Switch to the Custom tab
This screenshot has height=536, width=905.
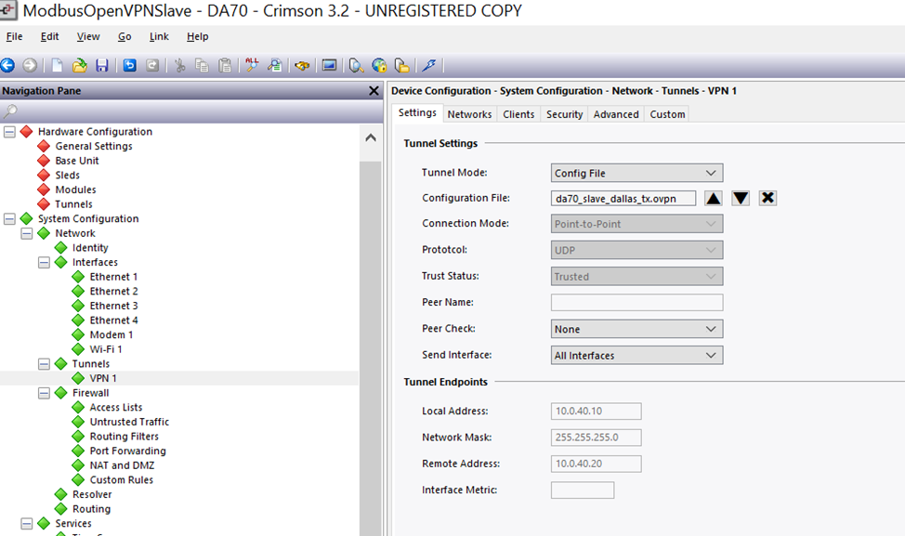(667, 114)
